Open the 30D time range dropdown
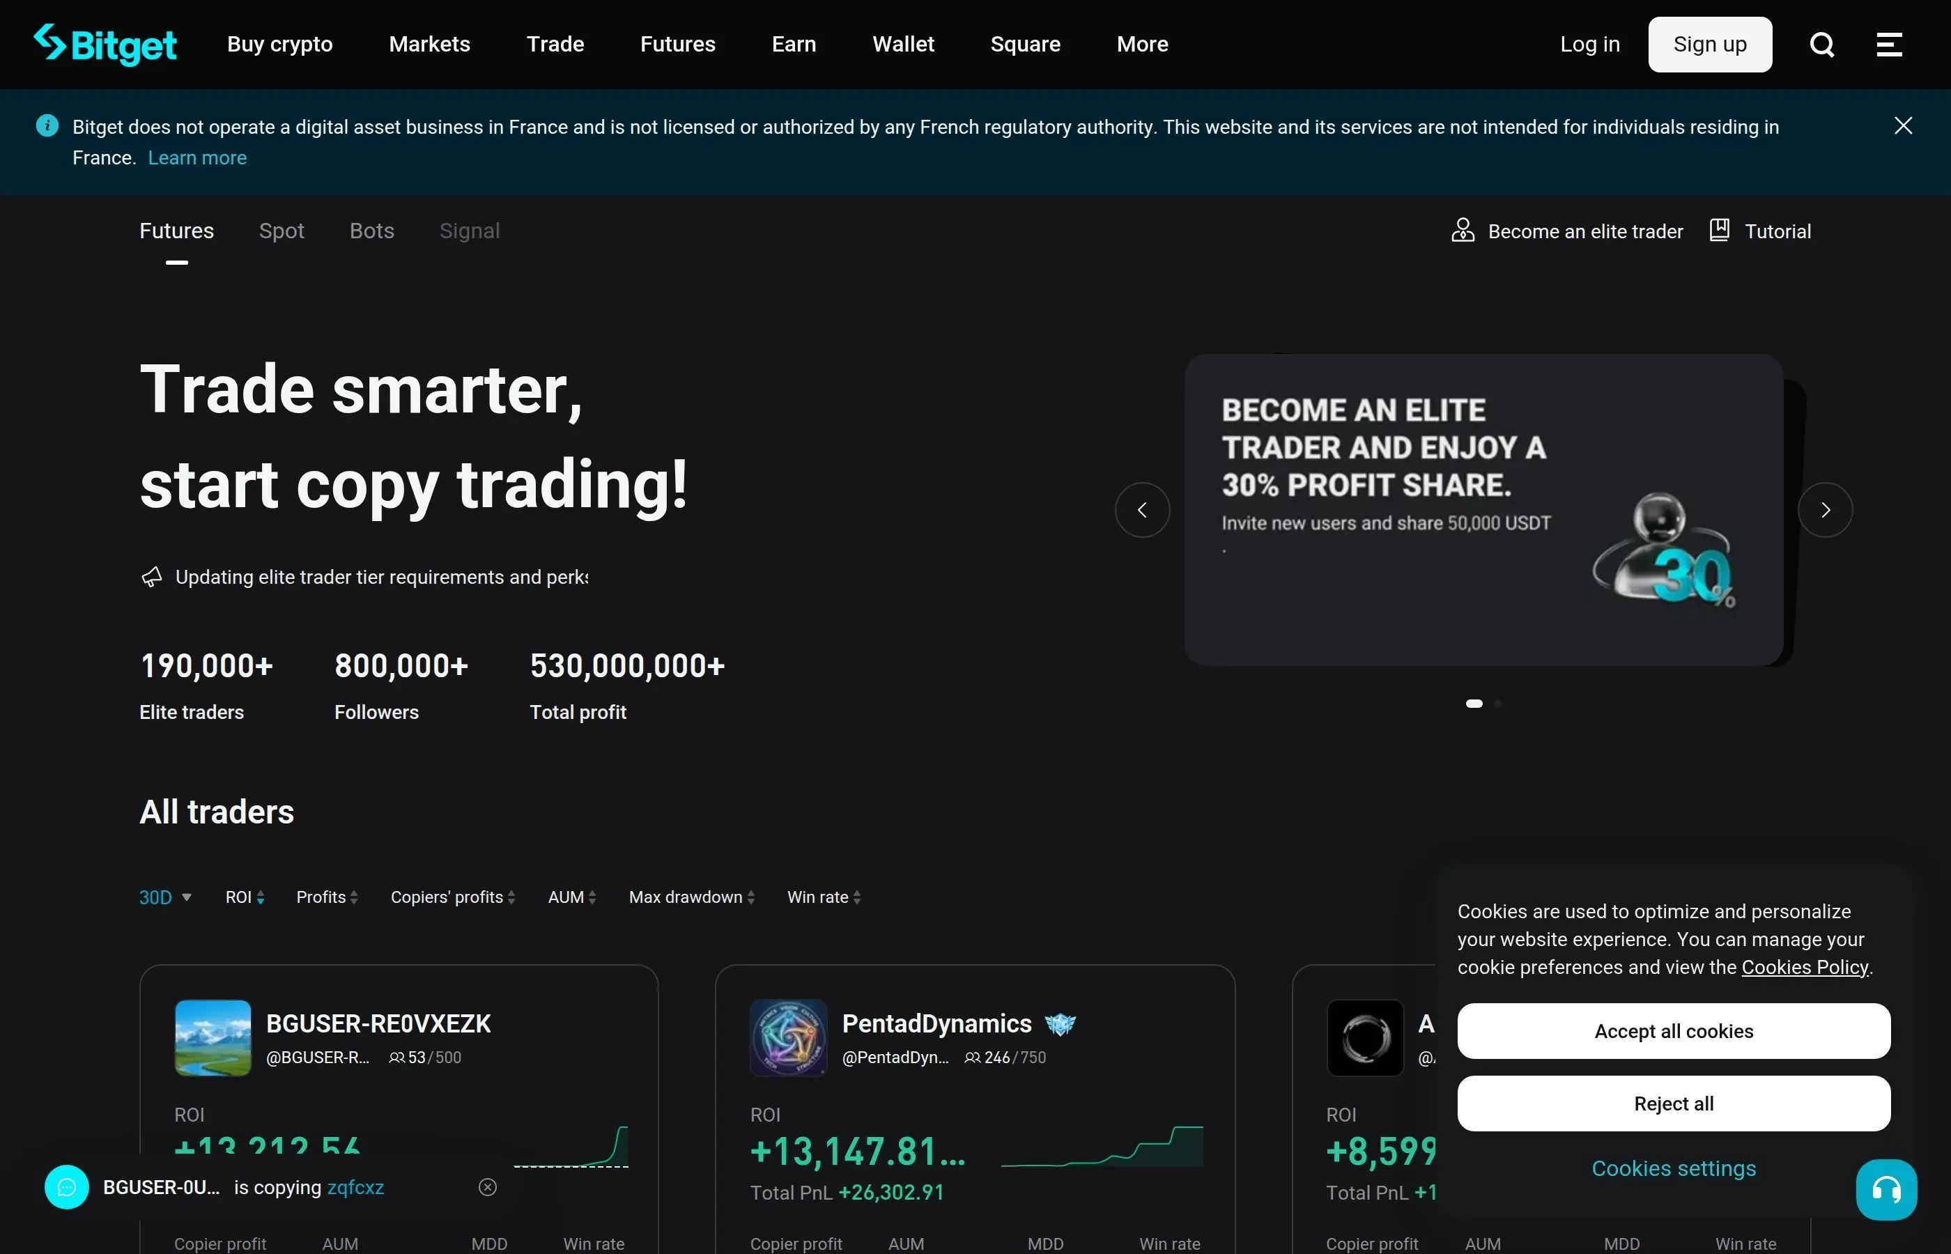The width and height of the screenshot is (1951, 1254). coord(164,897)
